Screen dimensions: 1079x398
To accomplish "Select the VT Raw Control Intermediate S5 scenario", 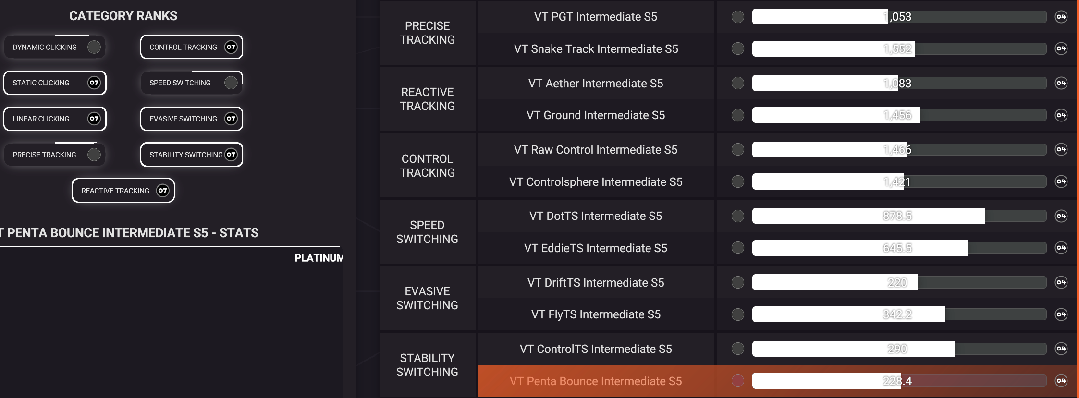I will pos(596,150).
